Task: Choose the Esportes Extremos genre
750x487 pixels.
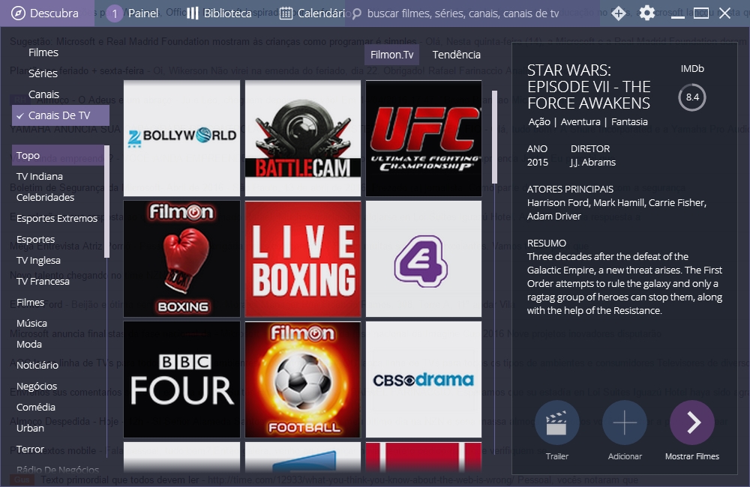Action: tap(57, 219)
